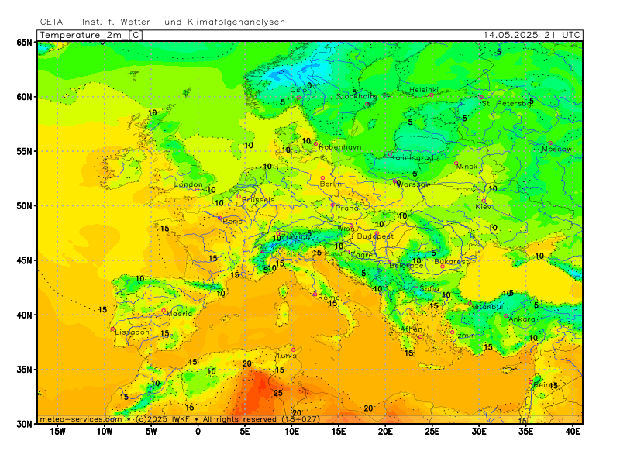Click the 45N latitude axis label

[x=25, y=260]
